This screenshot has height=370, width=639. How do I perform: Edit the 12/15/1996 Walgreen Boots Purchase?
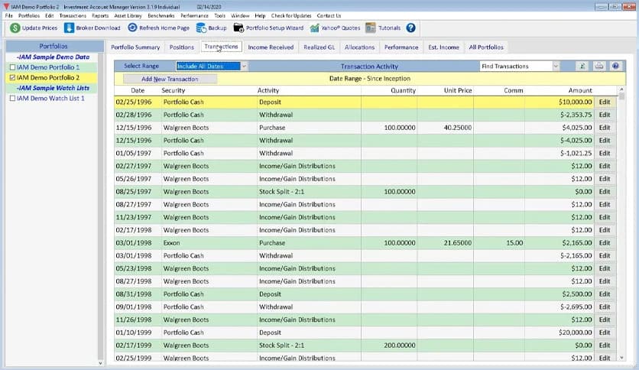(605, 128)
